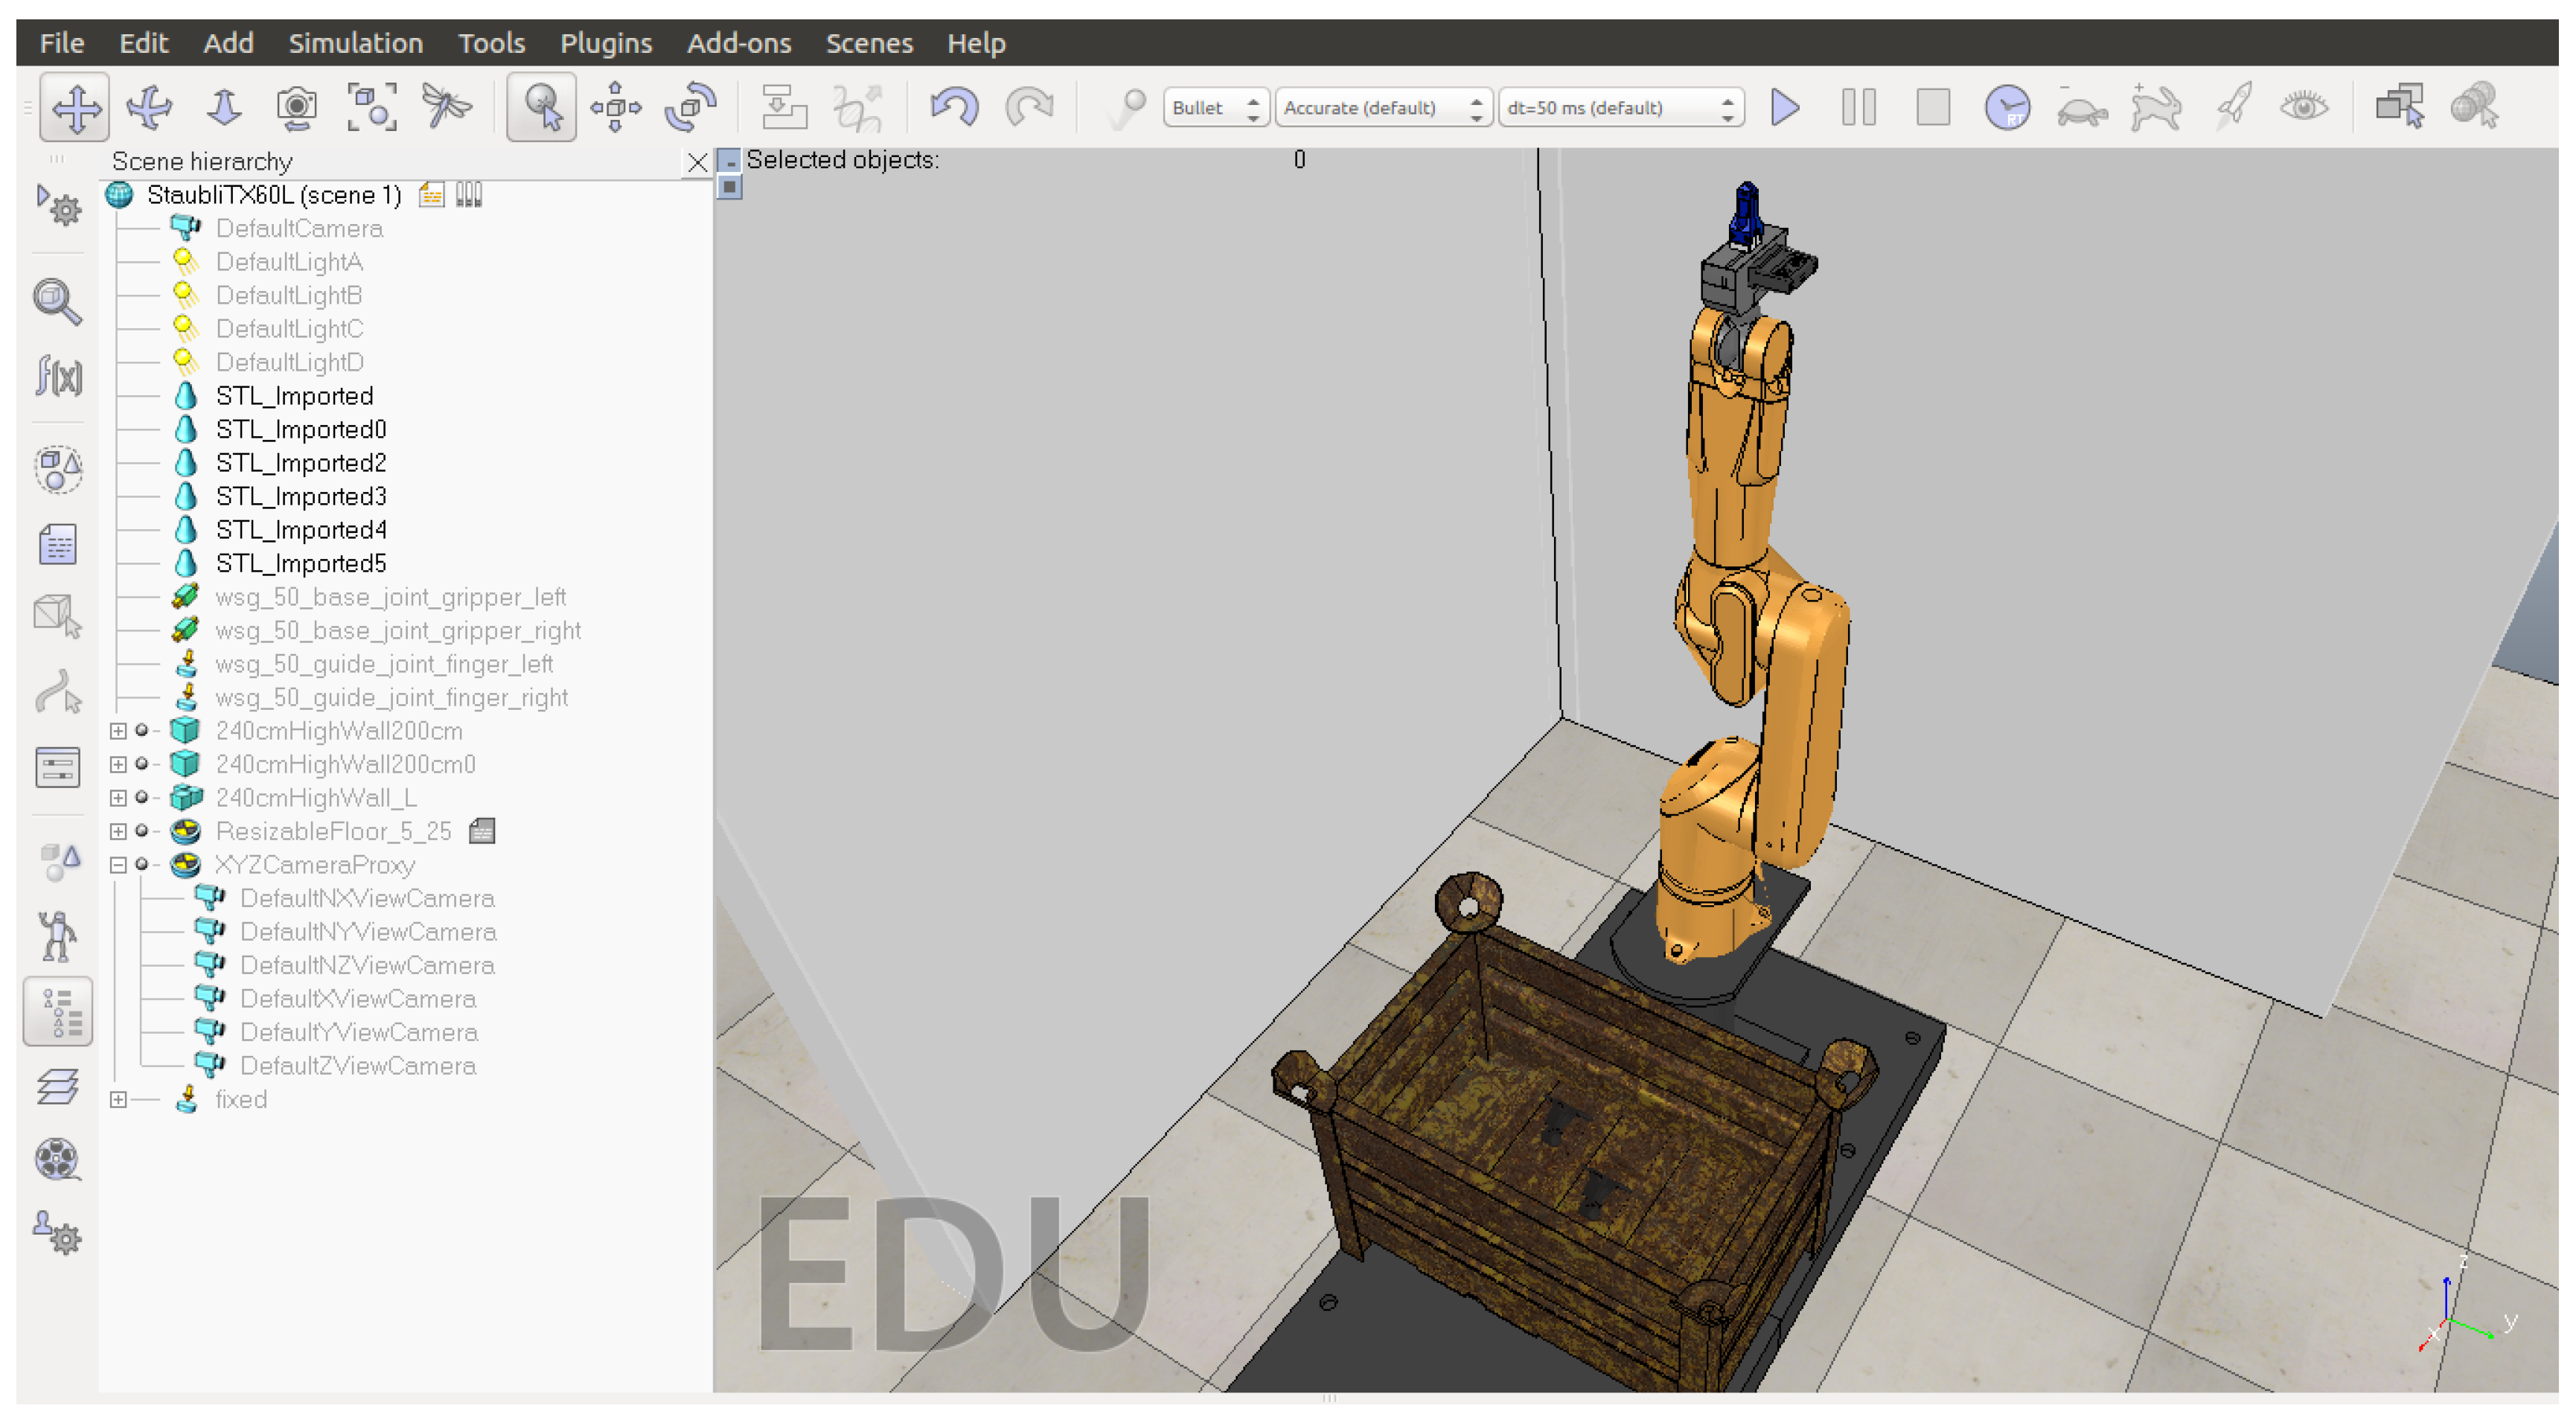2576x1417 pixels.
Task: Open the Add-ons menu
Action: pos(738,43)
